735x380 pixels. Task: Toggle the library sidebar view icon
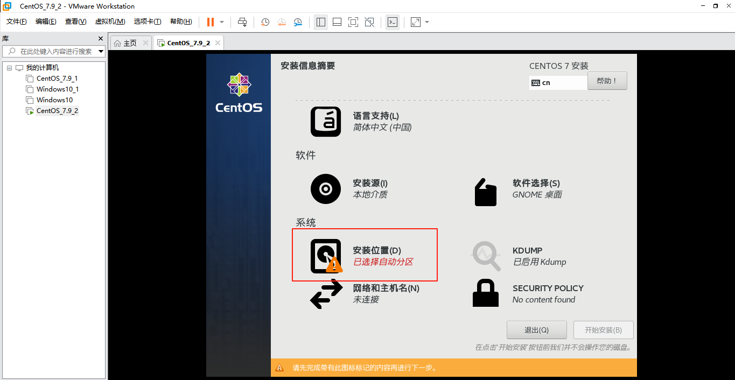click(321, 22)
